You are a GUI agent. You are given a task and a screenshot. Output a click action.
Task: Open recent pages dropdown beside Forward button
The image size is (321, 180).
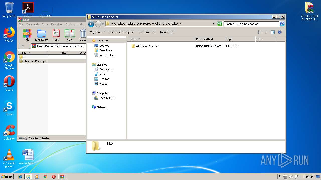point(103,24)
